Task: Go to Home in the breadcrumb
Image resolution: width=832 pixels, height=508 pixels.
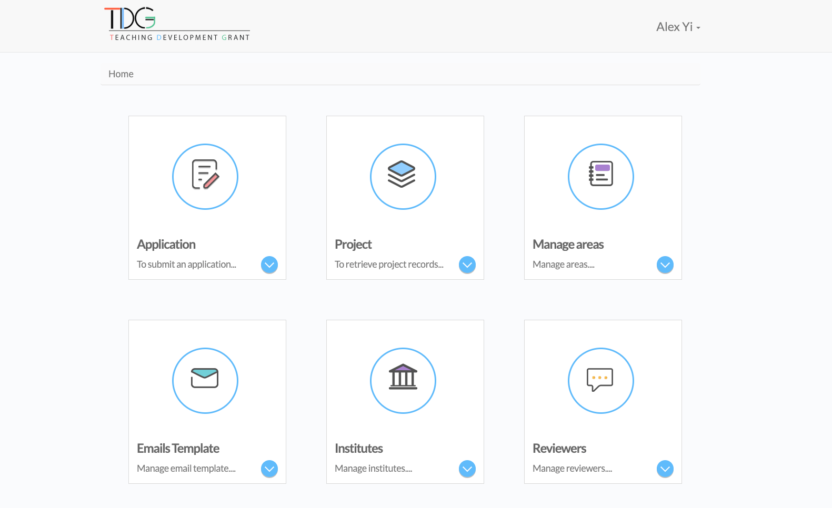Action: click(x=121, y=74)
